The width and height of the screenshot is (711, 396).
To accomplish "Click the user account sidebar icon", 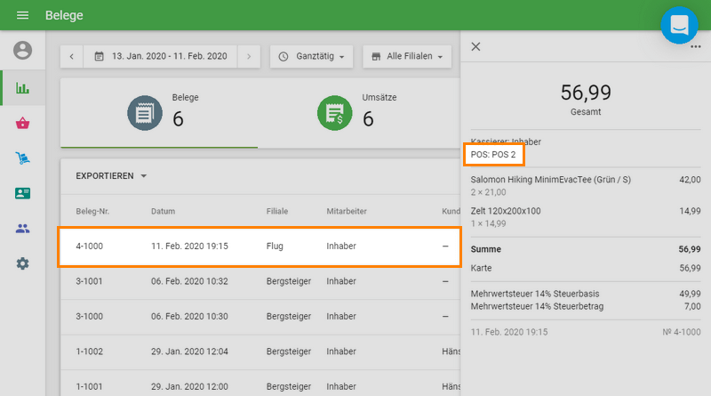I will [22, 50].
